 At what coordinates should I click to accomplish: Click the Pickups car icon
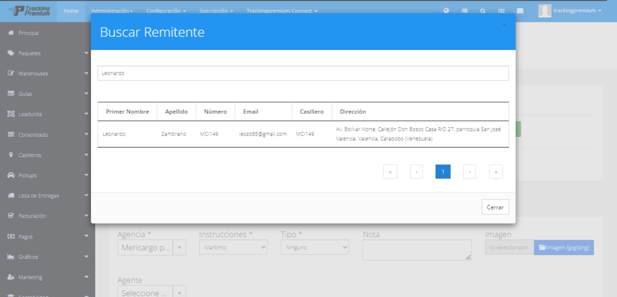click(x=11, y=175)
